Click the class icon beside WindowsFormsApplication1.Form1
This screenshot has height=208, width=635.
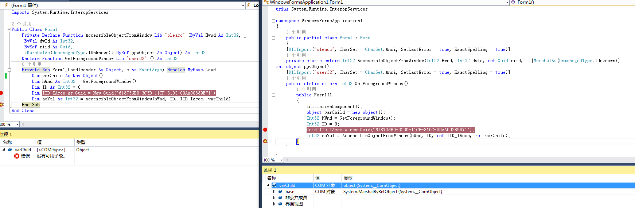tap(266, 2)
